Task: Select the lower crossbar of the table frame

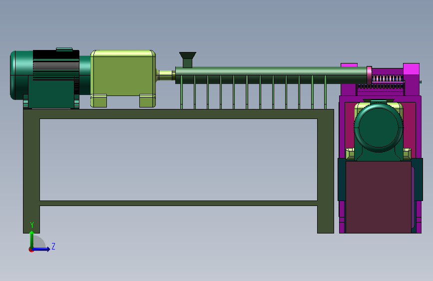Action: tap(178, 203)
